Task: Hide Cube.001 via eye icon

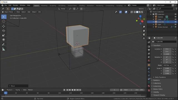Action: tap(175, 22)
